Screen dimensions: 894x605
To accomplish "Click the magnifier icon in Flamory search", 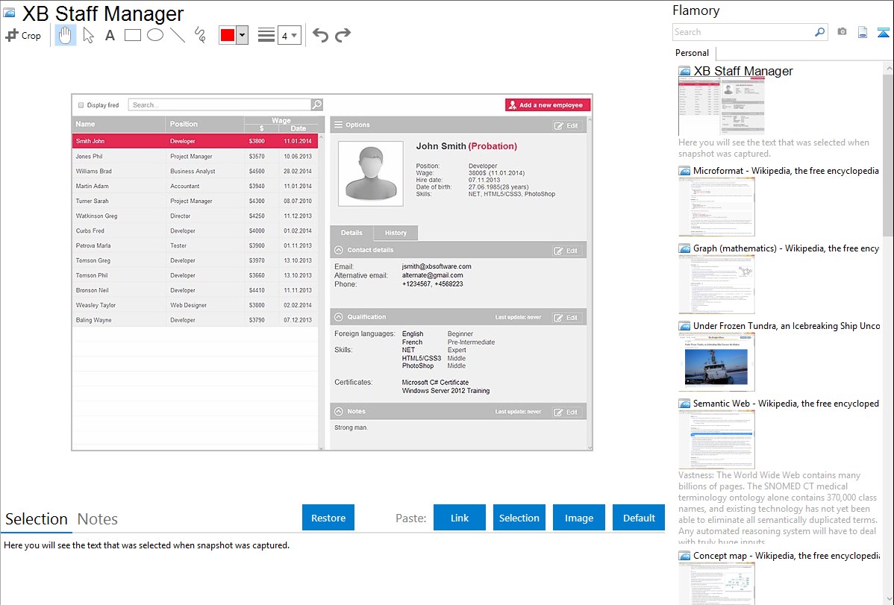I will click(x=820, y=32).
